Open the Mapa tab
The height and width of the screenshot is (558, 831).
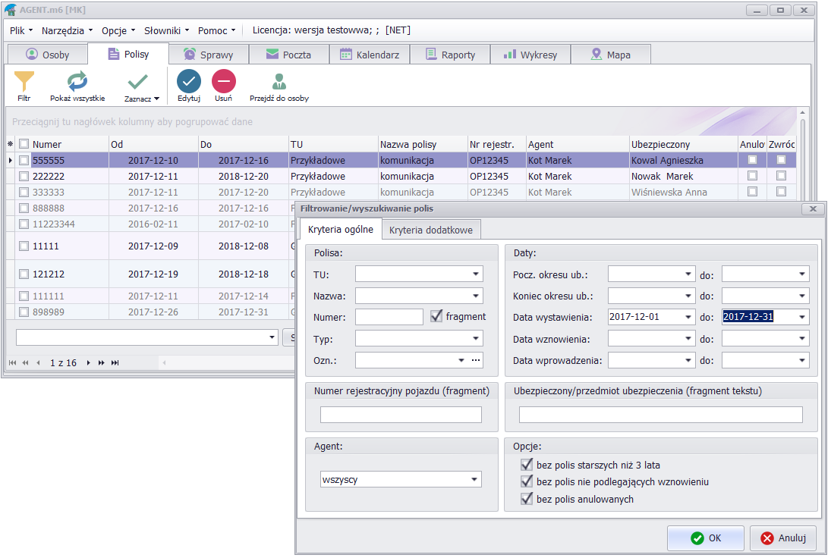click(x=611, y=55)
